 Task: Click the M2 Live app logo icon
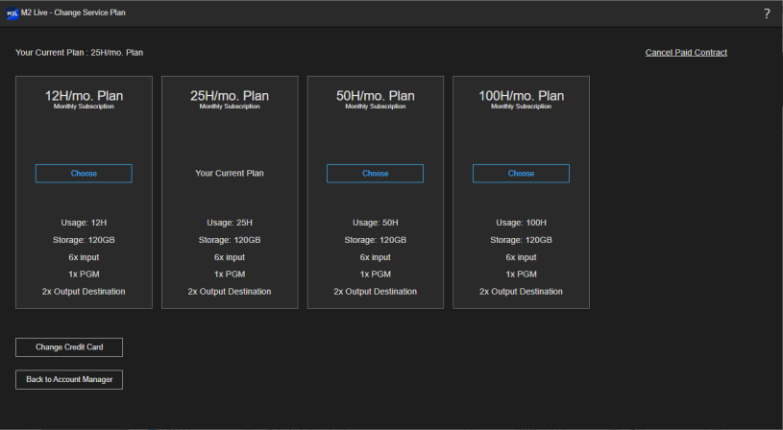point(12,13)
